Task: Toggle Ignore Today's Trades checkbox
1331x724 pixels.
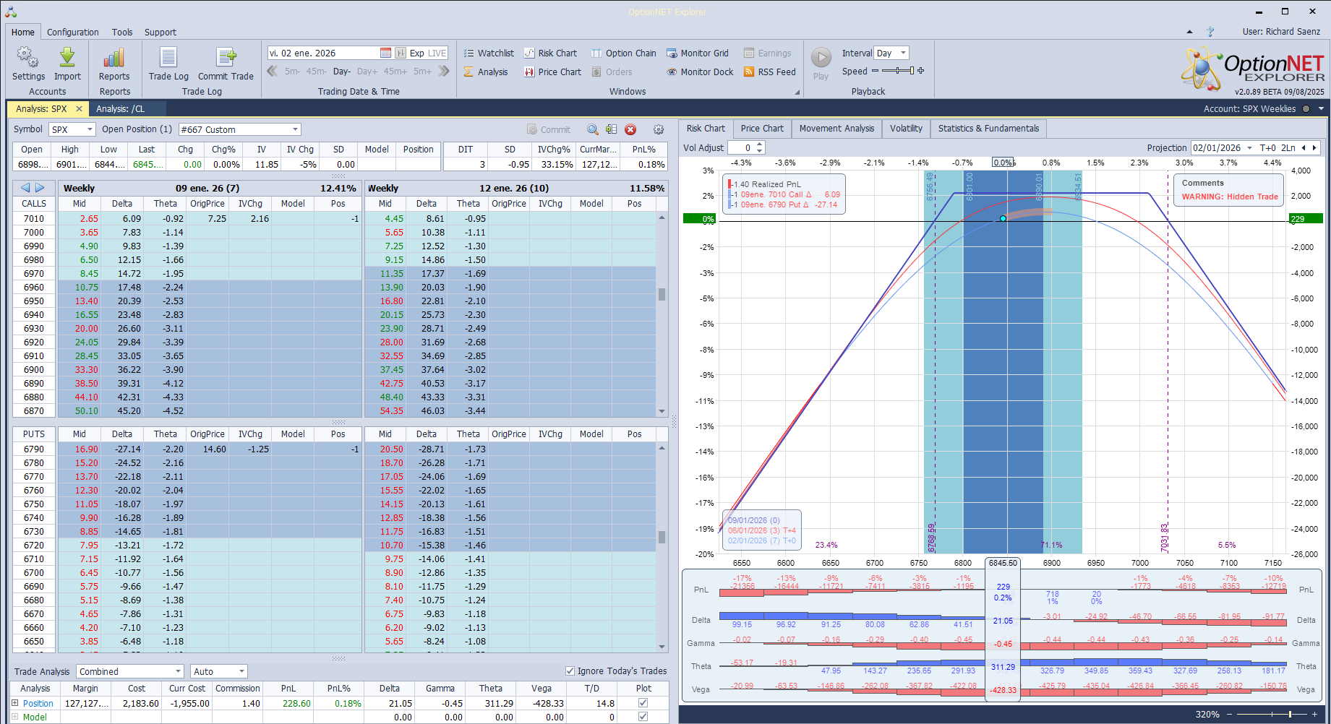Action: pos(570,671)
